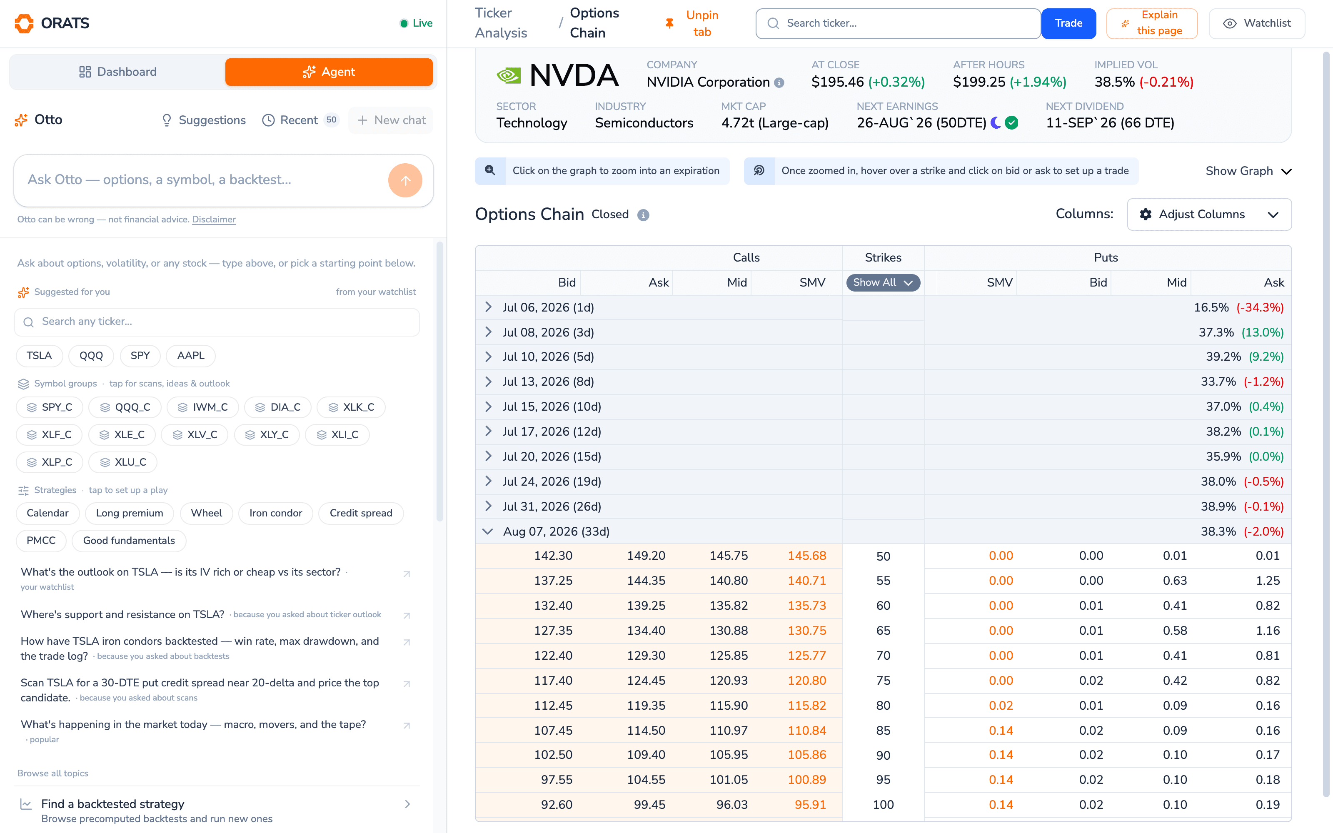Screen dimensions: 1333x833
Task: Click the magnifier zoom hint icon
Action: click(x=490, y=171)
